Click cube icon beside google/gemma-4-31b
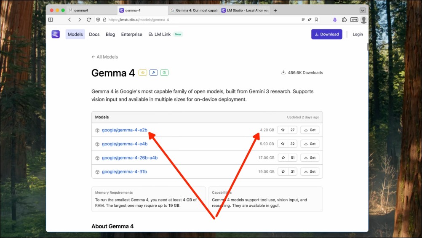This screenshot has height=238, width=422. click(x=97, y=172)
